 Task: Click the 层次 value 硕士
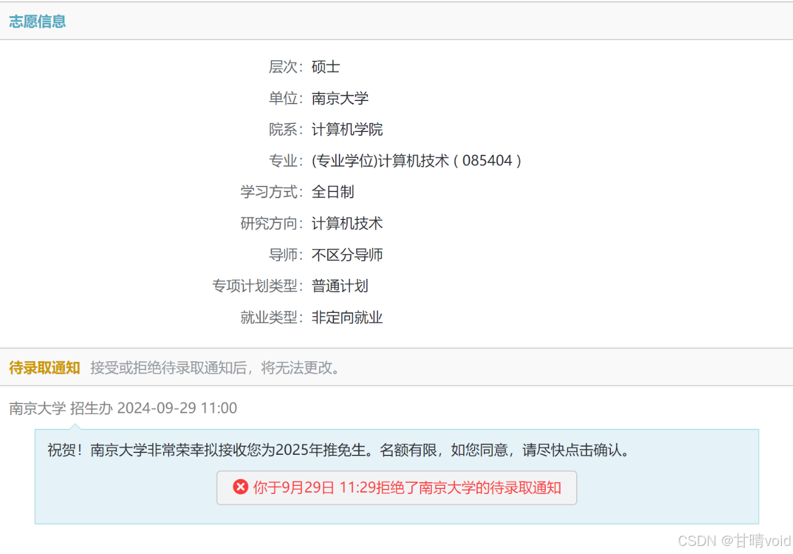(326, 67)
